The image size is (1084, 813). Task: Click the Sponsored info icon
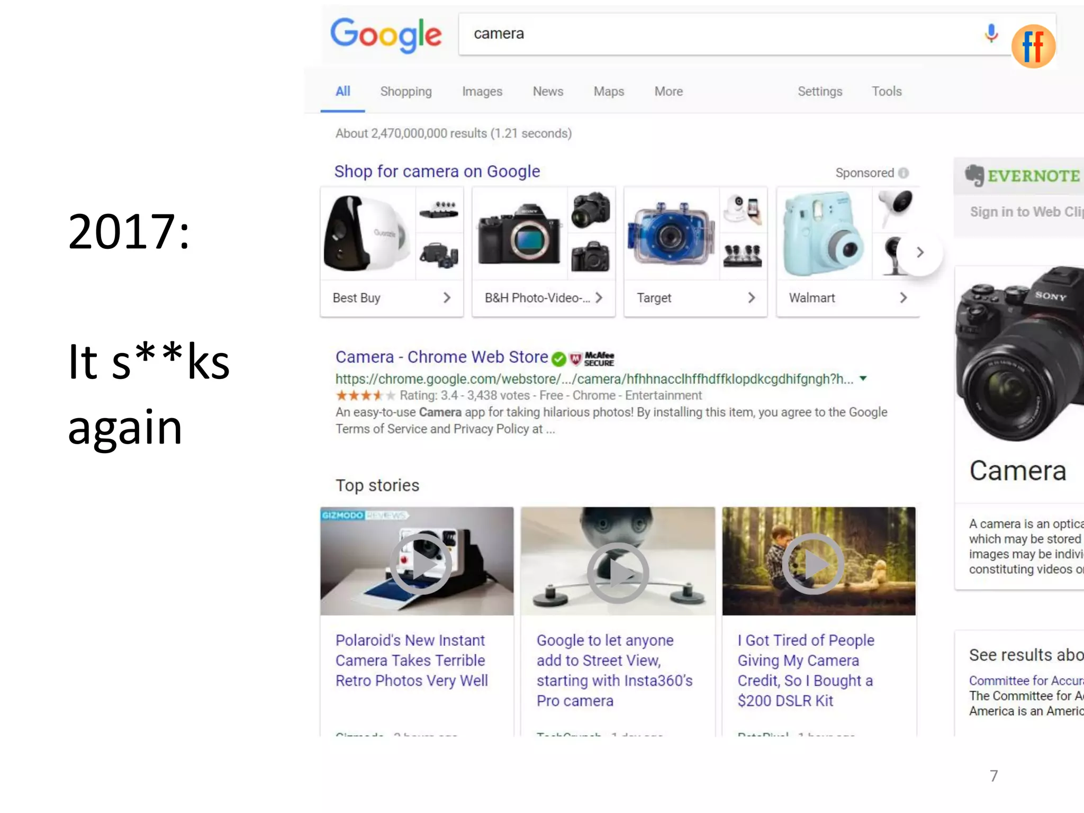[904, 173]
